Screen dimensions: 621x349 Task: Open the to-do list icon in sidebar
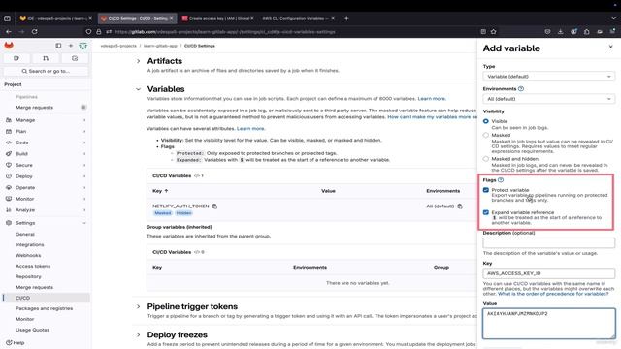[x=75, y=58]
